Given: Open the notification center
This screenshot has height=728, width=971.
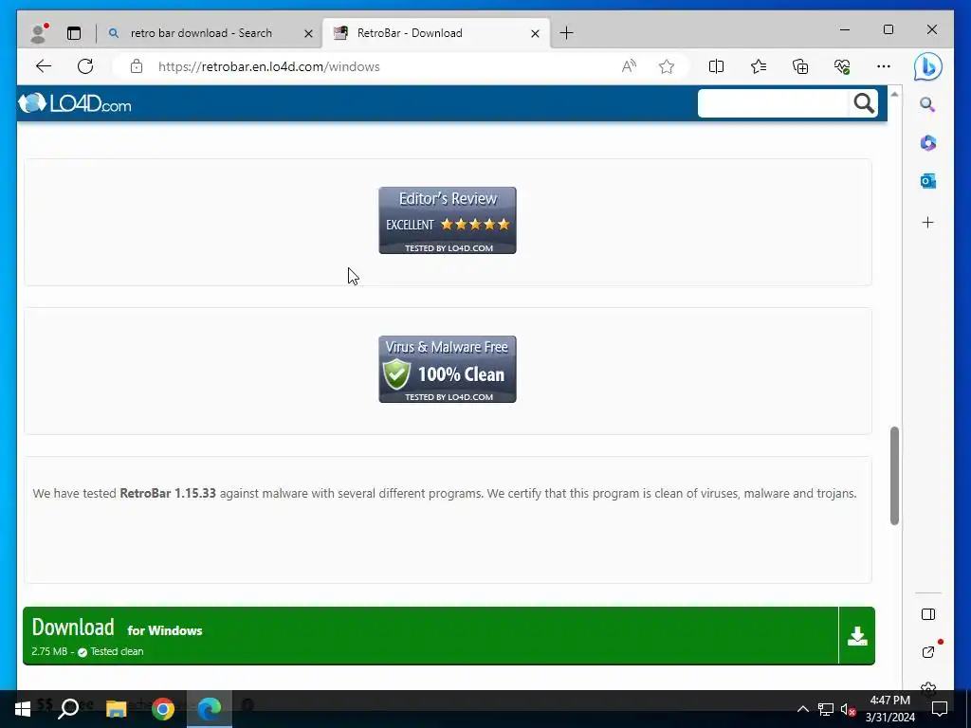Looking at the screenshot, I should 940,709.
